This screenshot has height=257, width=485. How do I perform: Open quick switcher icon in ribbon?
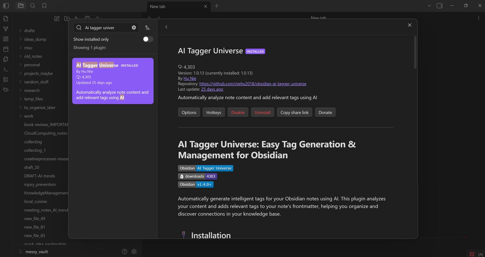pyautogui.click(x=6, y=19)
